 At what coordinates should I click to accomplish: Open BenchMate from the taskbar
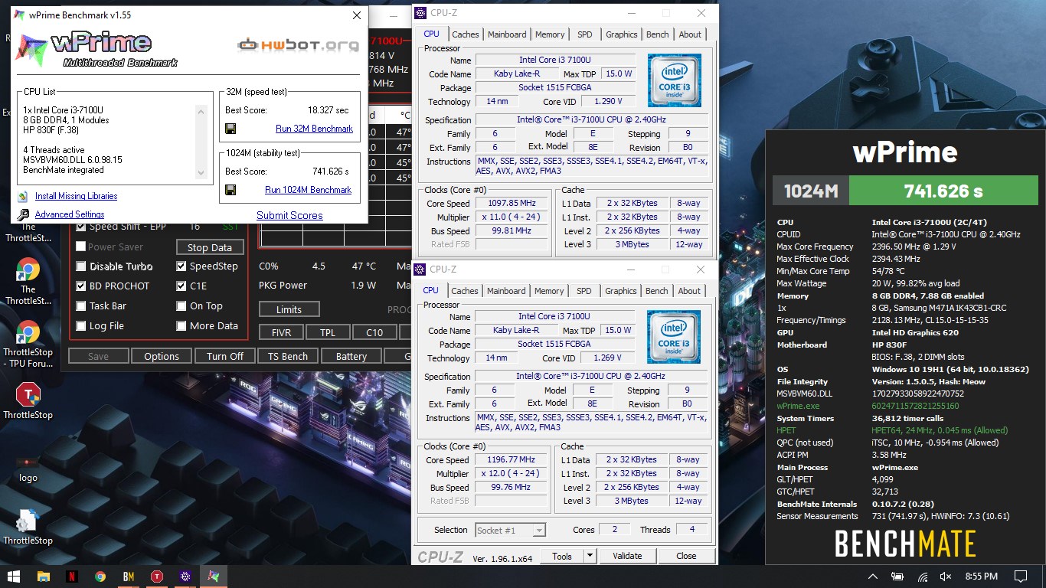pos(129,576)
